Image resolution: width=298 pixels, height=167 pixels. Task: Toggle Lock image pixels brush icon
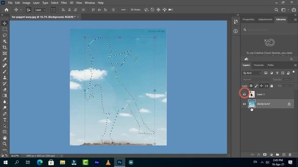[256, 86]
